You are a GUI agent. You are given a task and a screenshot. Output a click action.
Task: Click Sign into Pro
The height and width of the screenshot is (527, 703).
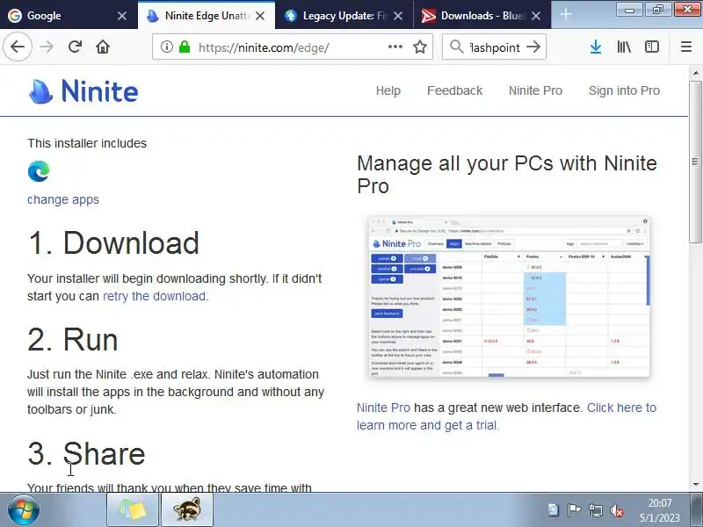624,90
